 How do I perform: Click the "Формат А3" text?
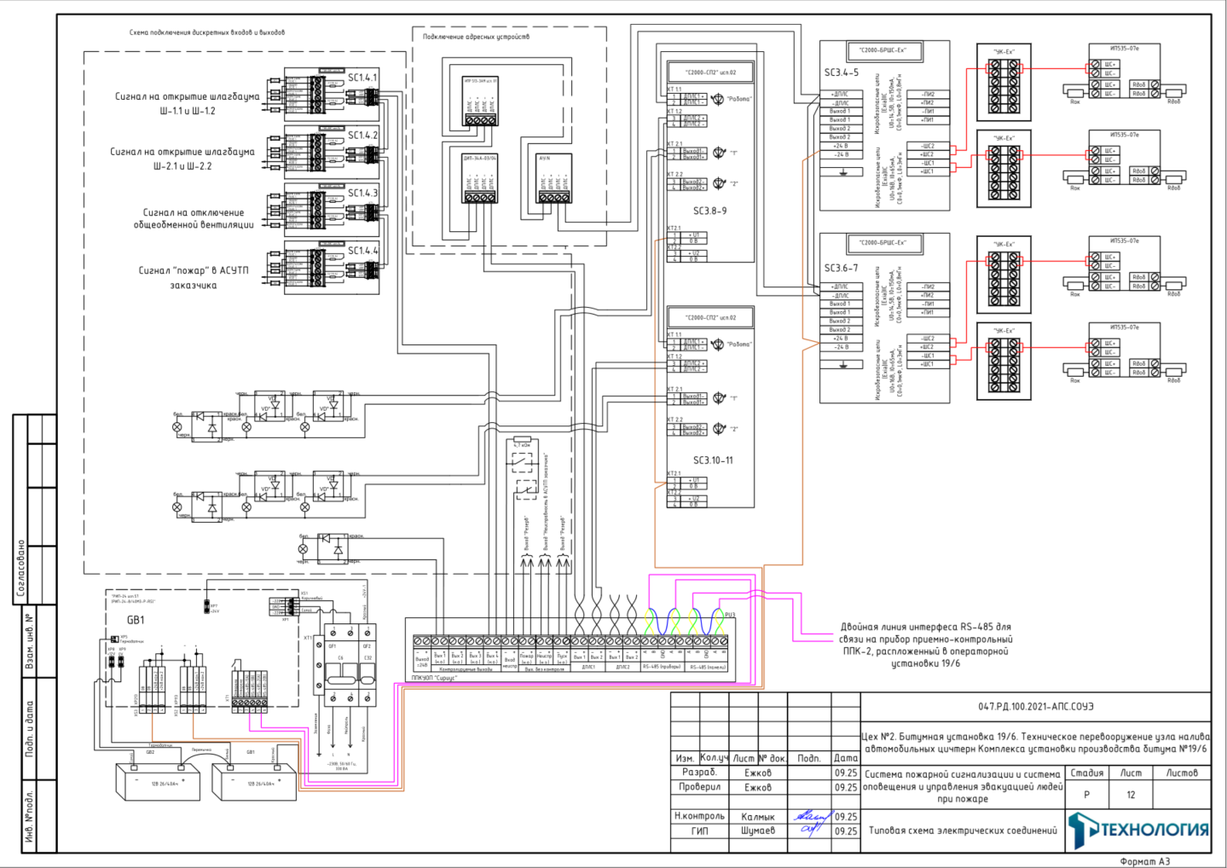coord(1144,861)
